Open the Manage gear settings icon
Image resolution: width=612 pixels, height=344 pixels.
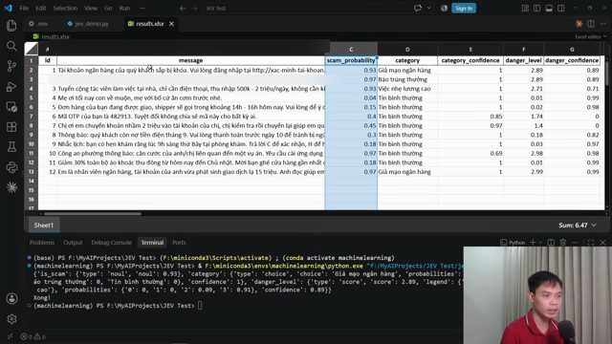point(11,319)
